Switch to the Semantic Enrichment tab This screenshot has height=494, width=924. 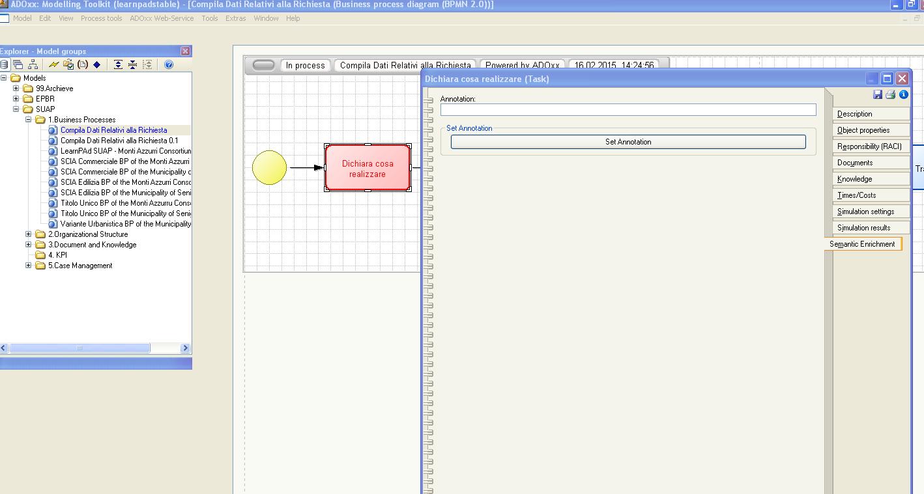(863, 244)
